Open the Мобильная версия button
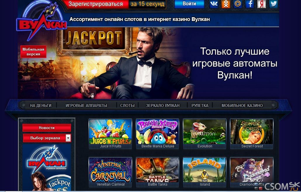This screenshot has height=192, width=301. click(33, 52)
